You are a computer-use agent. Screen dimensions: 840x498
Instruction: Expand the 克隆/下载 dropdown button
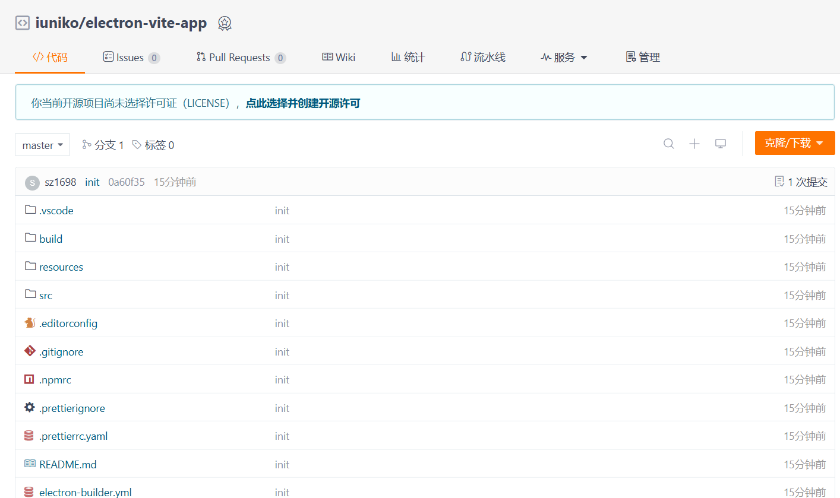(x=795, y=143)
